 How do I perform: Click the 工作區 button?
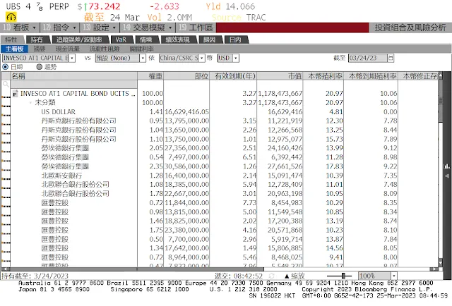click(196, 27)
